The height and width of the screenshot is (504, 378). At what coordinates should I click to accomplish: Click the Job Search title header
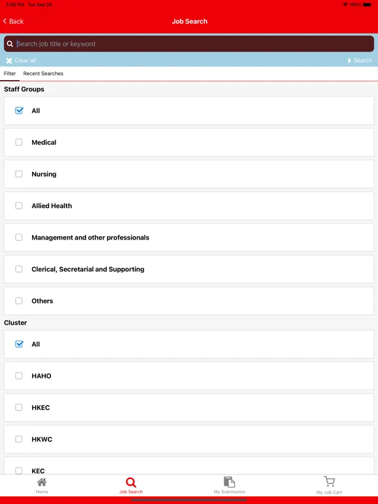coord(190,21)
